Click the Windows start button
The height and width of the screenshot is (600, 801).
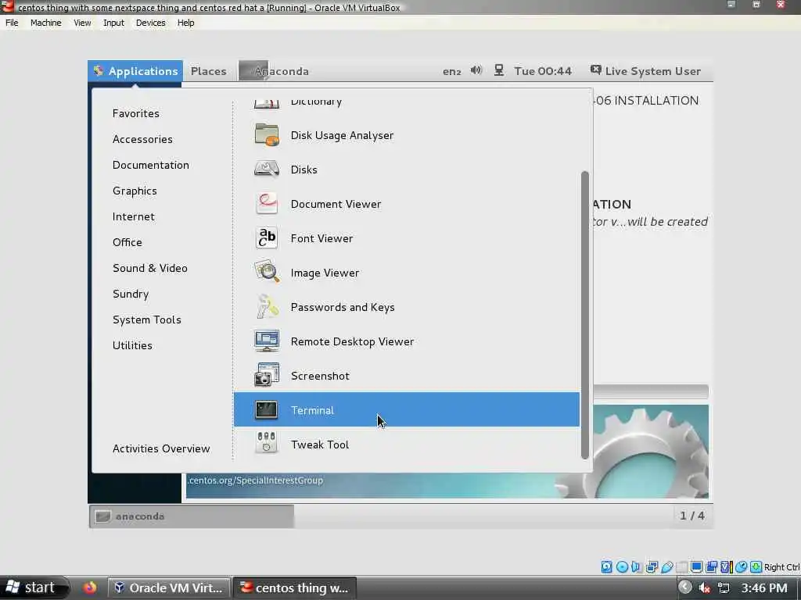tap(33, 587)
